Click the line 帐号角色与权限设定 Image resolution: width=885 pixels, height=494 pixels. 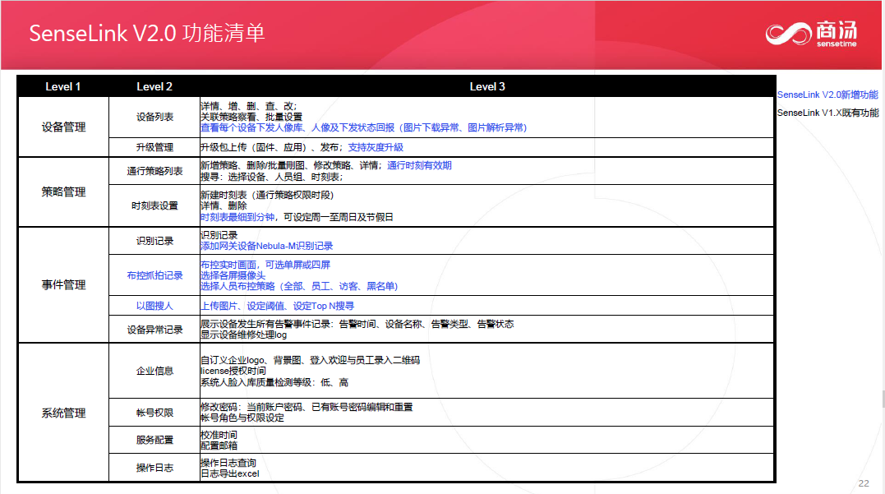(242, 418)
